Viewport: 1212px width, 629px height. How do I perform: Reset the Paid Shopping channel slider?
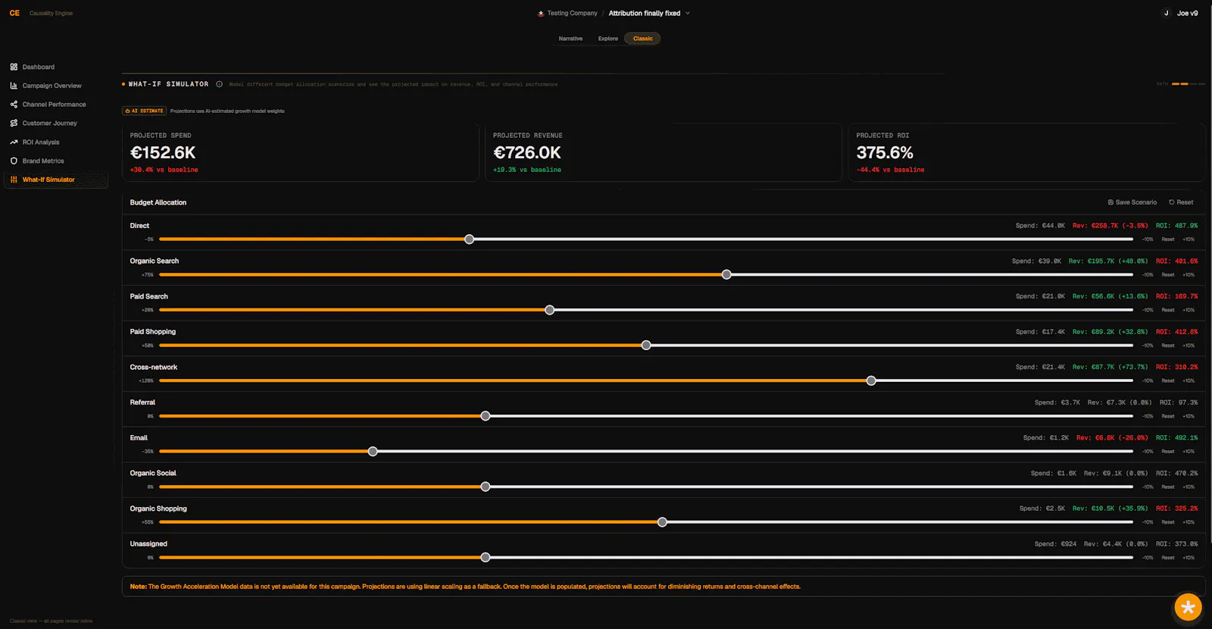point(1168,346)
